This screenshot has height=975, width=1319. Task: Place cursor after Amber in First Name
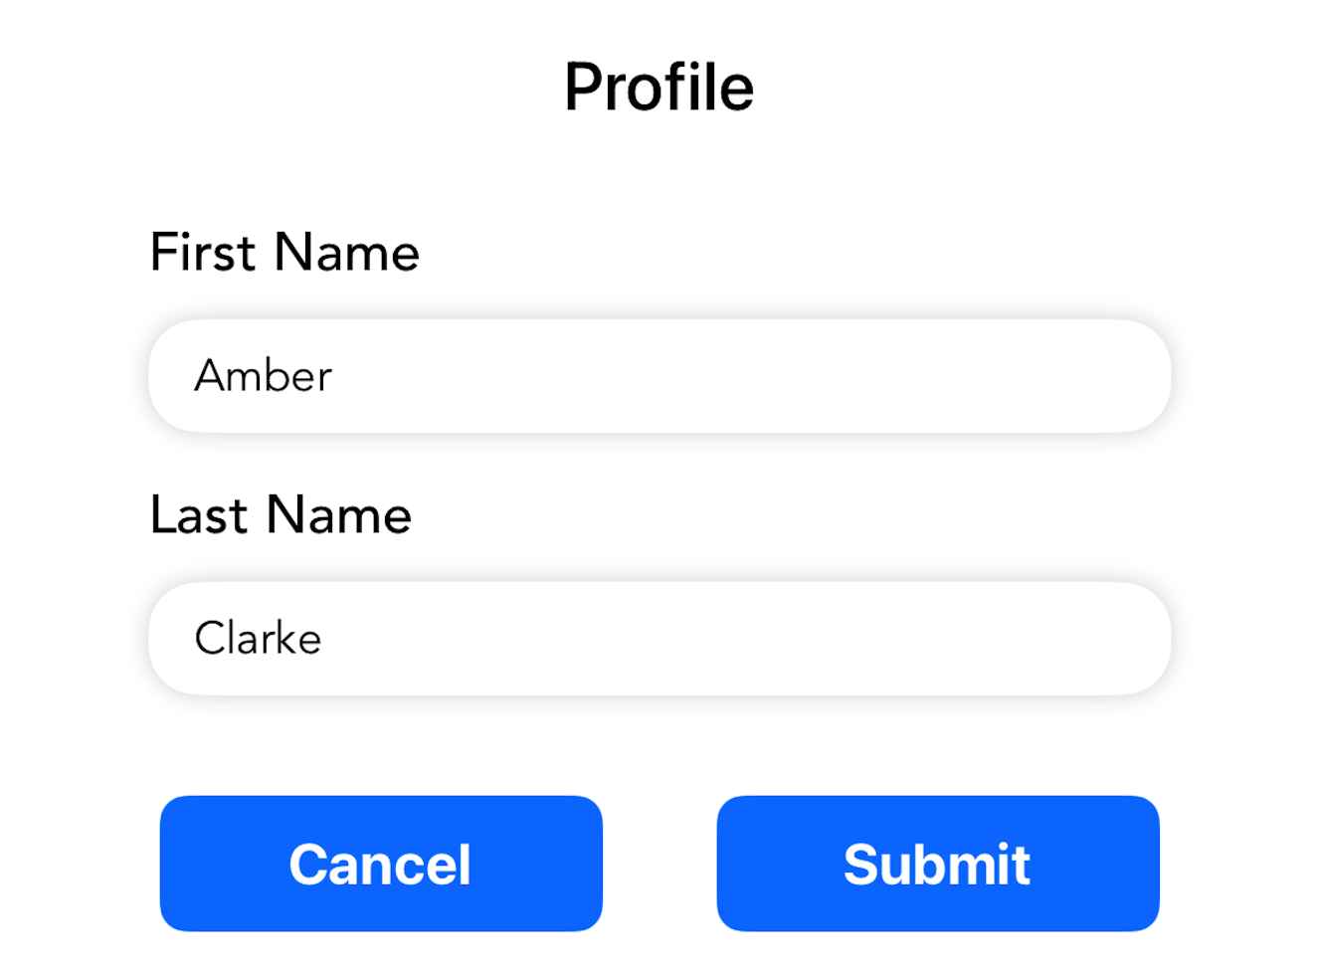(x=335, y=376)
